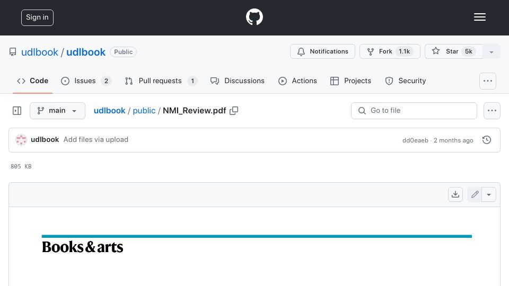Click the Books & arts PDF heading
The height and width of the screenshot is (286, 509).
(83, 247)
